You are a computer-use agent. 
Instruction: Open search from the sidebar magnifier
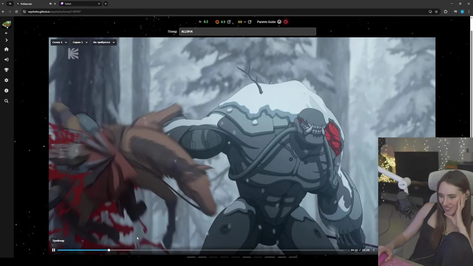coord(6,101)
